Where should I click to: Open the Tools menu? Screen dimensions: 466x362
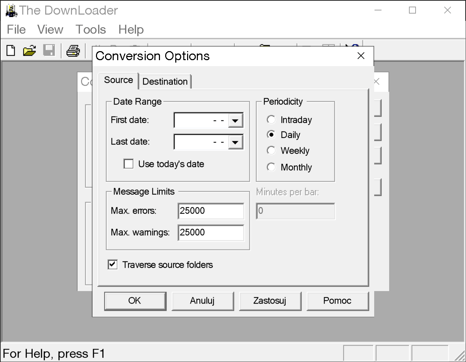pyautogui.click(x=90, y=30)
